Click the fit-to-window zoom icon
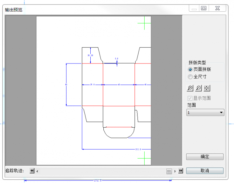 click(207, 88)
